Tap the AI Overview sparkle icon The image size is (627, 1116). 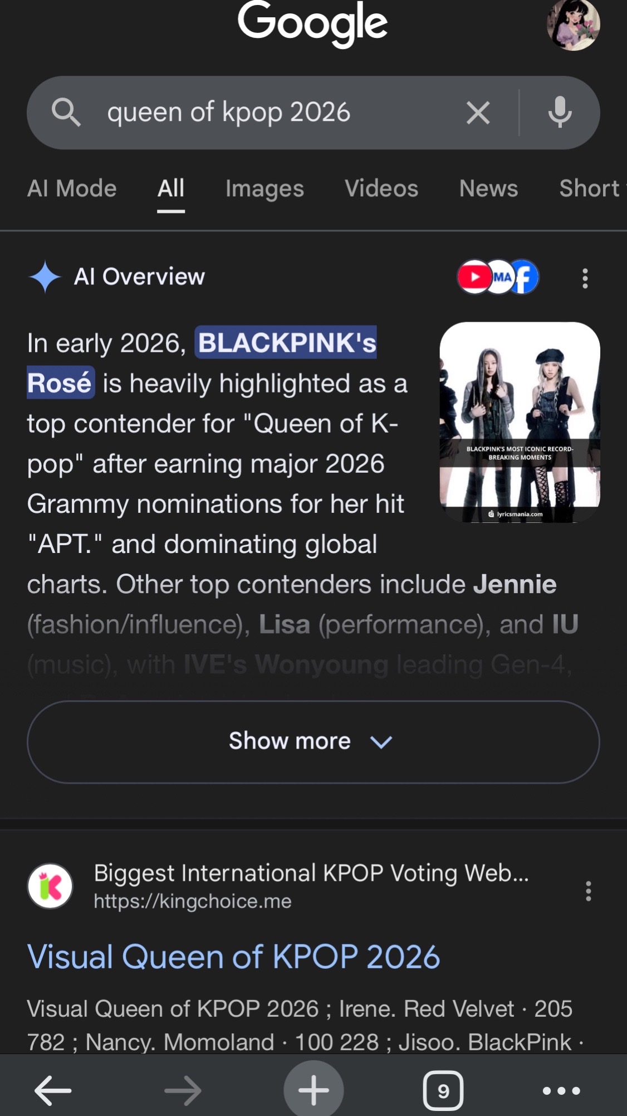pos(45,276)
